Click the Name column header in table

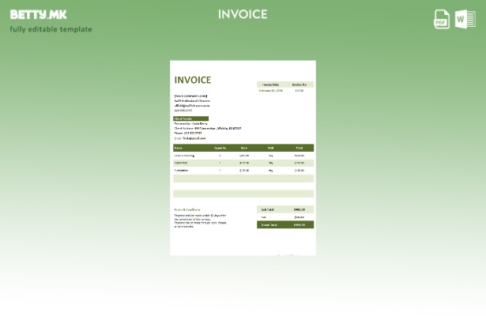point(179,148)
